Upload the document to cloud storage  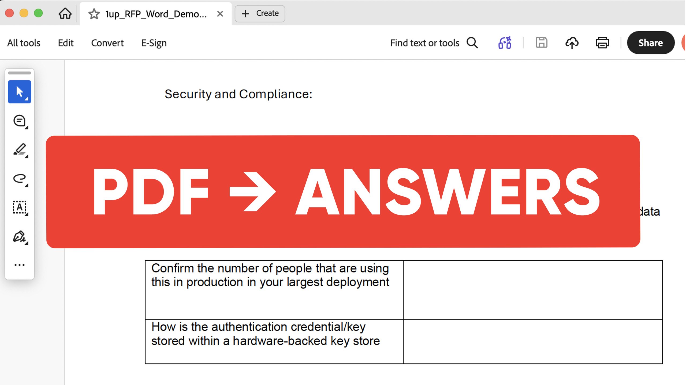pos(572,43)
